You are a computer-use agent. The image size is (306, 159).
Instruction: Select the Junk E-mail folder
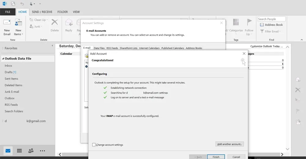pos(12,92)
